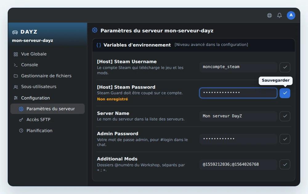The image size is (308, 194).
Task: Click the '[Host] Steam Password' label
Action: (126, 87)
